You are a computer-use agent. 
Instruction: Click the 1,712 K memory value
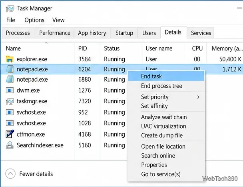click(232, 69)
